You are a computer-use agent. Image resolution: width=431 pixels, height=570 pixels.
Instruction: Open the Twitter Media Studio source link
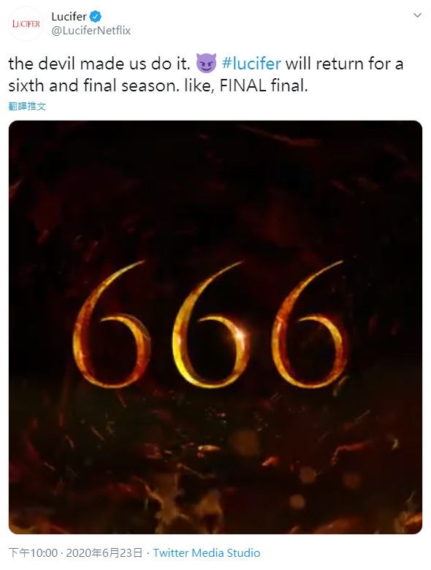click(x=207, y=553)
